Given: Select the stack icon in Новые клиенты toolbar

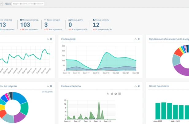Looking at the screenshot, I should (116, 94).
